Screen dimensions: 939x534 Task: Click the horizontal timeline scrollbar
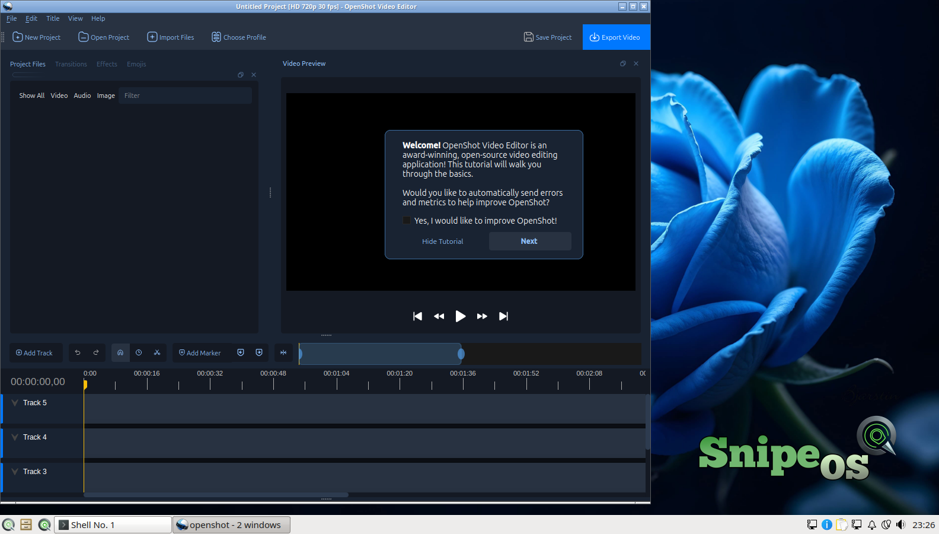(x=216, y=495)
